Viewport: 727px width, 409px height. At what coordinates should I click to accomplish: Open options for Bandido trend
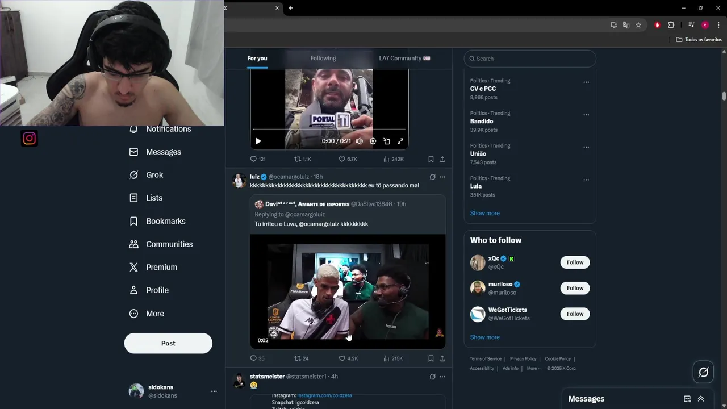coord(586,115)
